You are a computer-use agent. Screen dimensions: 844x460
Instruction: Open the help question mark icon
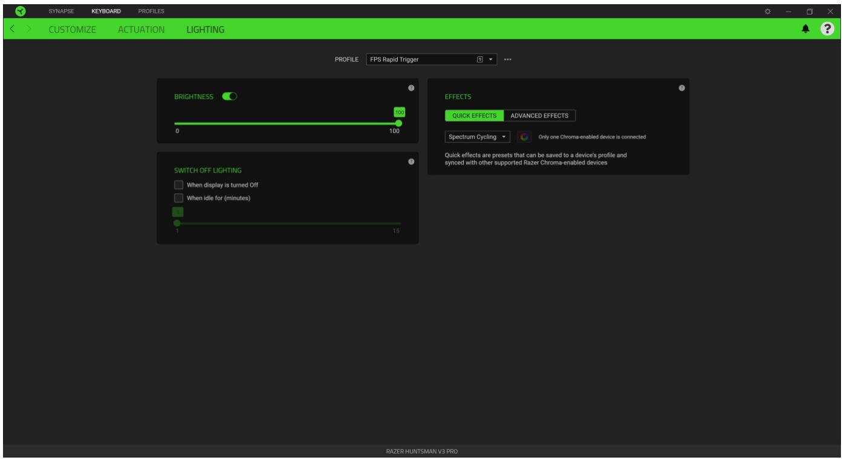tap(826, 29)
